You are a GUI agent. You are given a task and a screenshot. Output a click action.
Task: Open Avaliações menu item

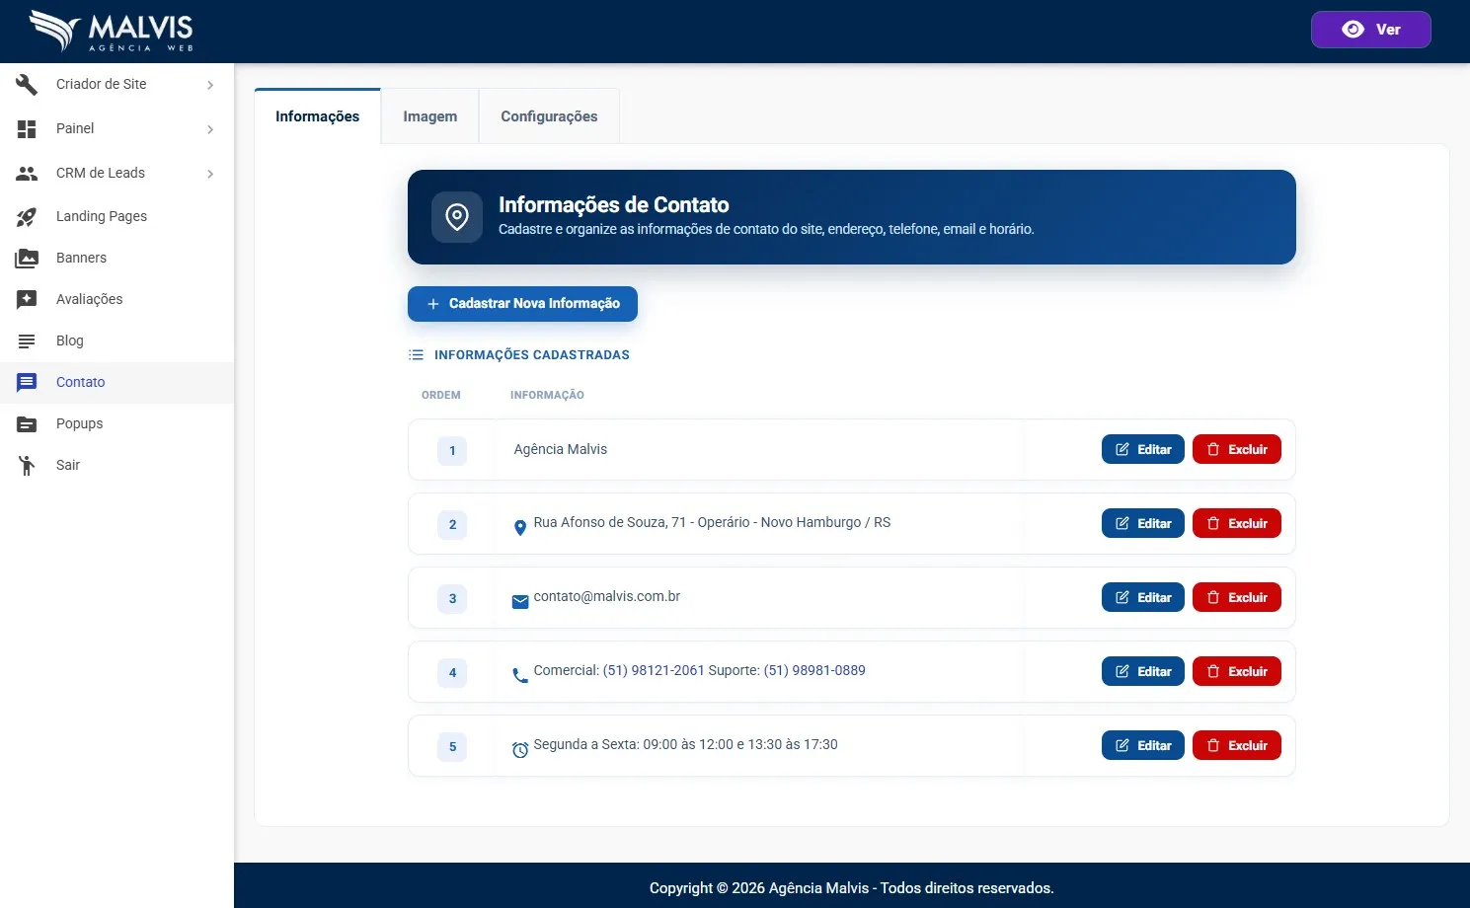116,299
